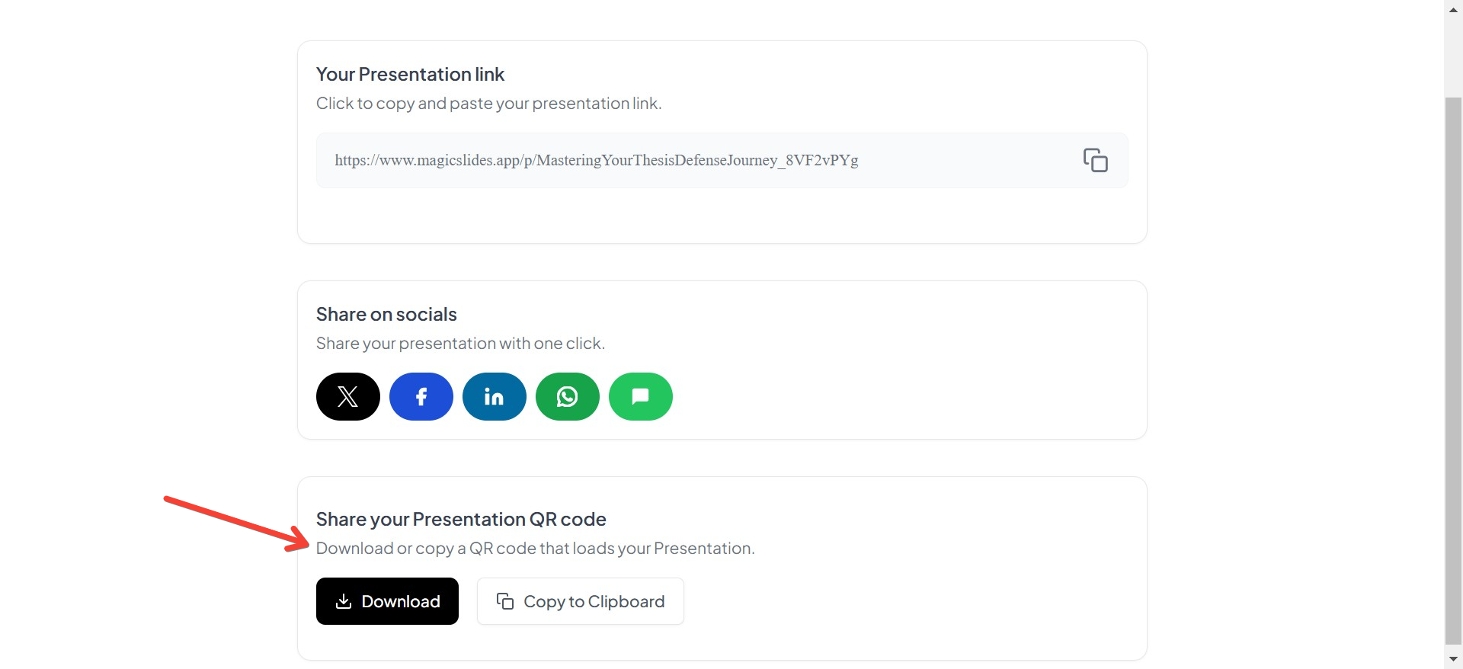Image resolution: width=1463 pixels, height=669 pixels.
Task: Click the "Download or copy a QR code" description
Action: pos(535,548)
